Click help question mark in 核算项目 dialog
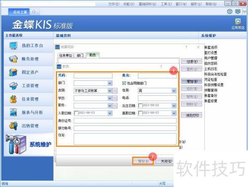The width and height of the screenshot is (248, 187). click(x=186, y=47)
